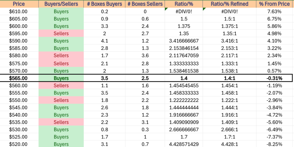The height and width of the screenshot is (147, 294).
Task: Click the Sellers cell in the $595.00 row
Action: coord(61,33)
